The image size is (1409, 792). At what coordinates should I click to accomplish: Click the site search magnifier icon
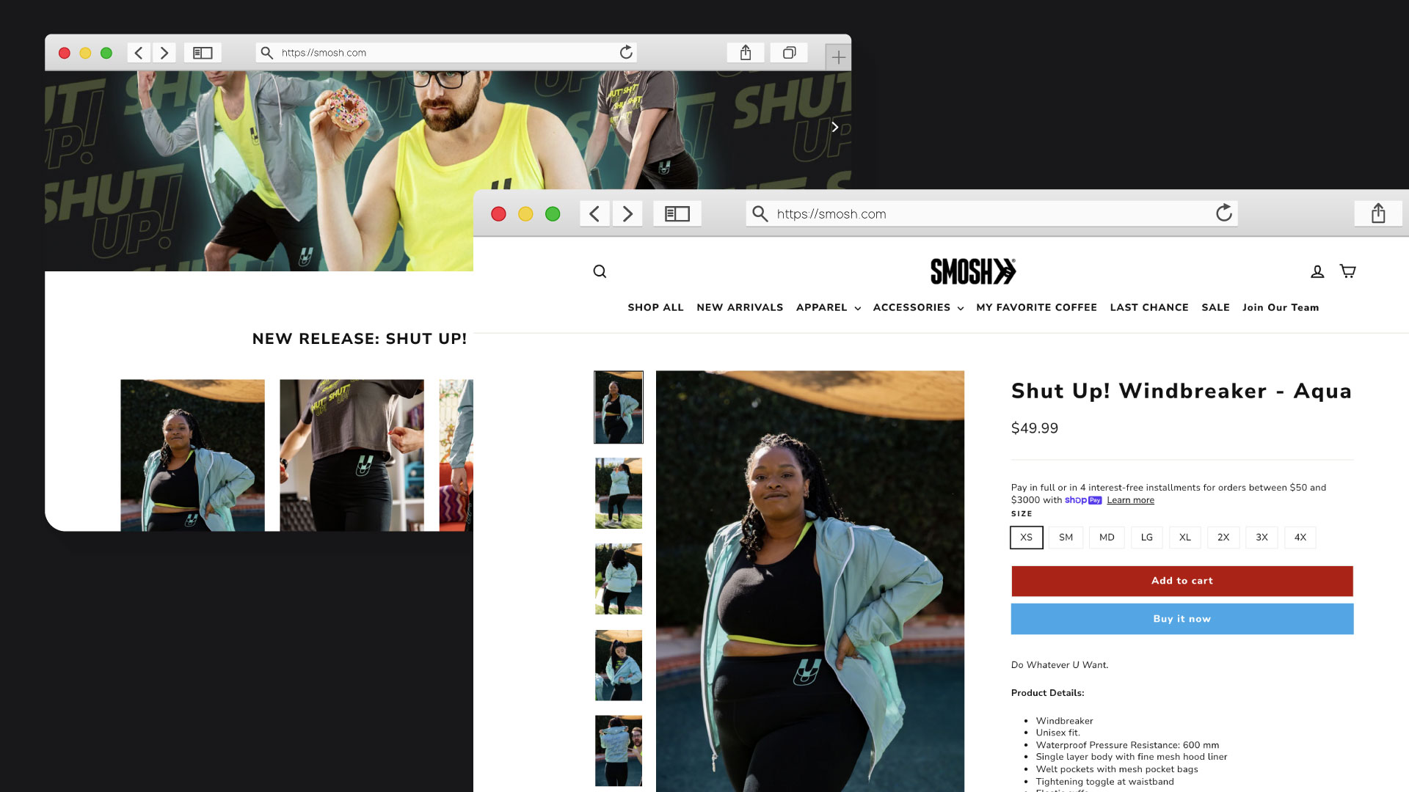coord(600,271)
